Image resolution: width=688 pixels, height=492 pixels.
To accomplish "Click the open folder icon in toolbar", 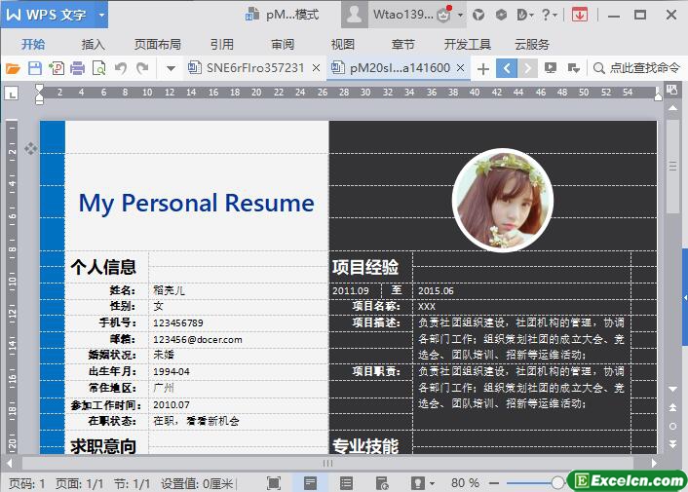I will pos(13,68).
